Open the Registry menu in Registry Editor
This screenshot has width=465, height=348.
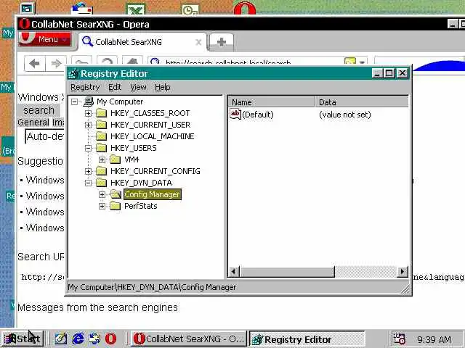85,87
